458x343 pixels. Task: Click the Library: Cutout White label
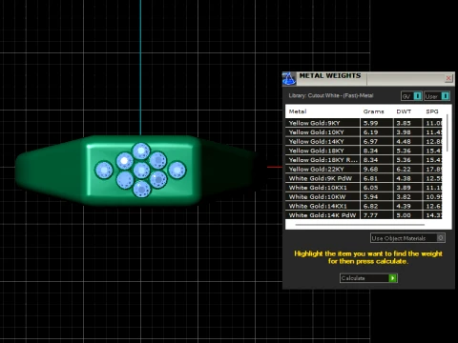[x=331, y=95]
